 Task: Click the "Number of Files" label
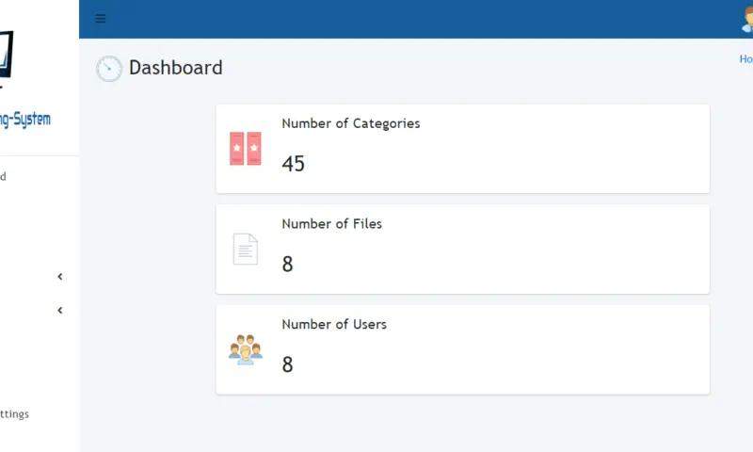click(x=331, y=224)
